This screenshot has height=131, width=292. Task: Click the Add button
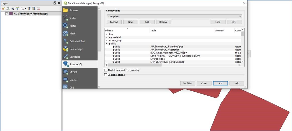click(x=220, y=83)
